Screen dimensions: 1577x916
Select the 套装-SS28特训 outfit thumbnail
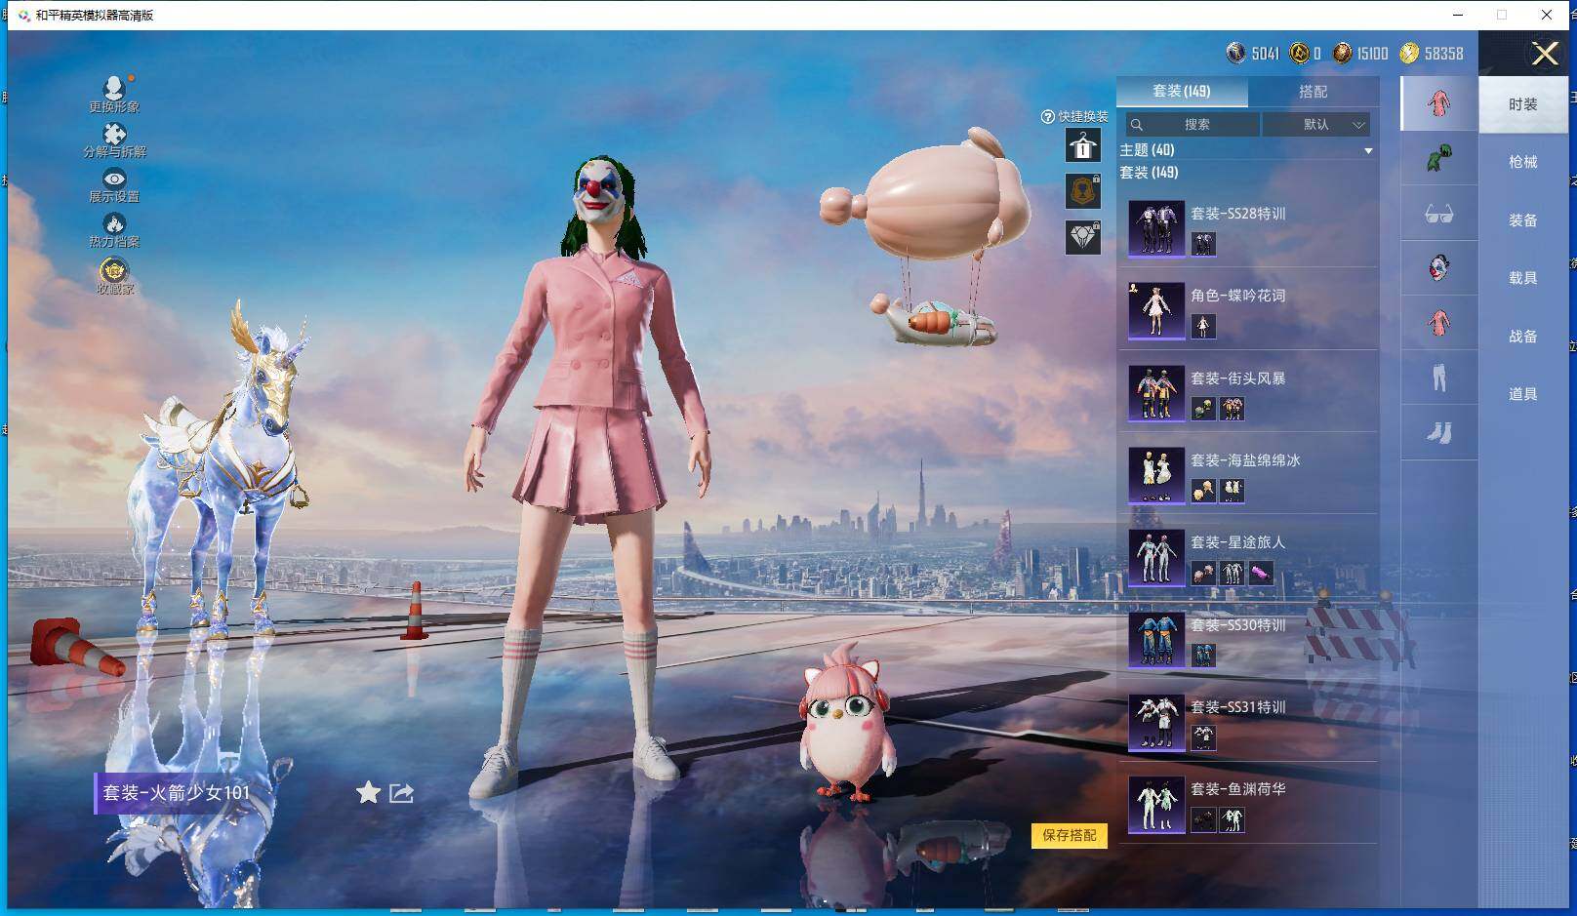click(1156, 228)
